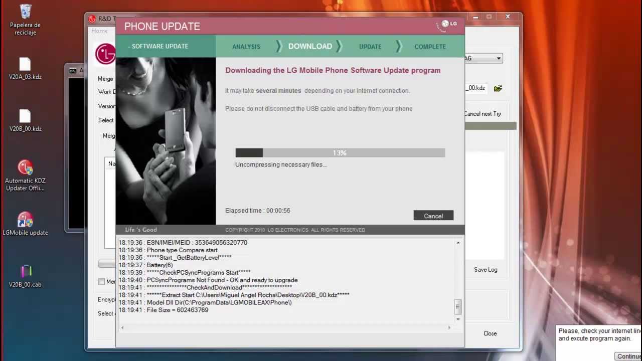
Task: Open the LGMobile update shortcut
Action: coord(25,224)
